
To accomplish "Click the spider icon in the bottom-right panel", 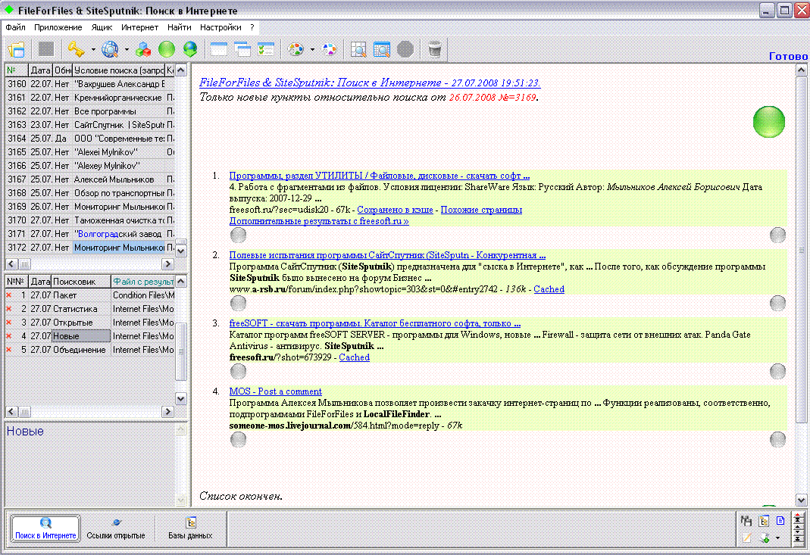I will 746,521.
